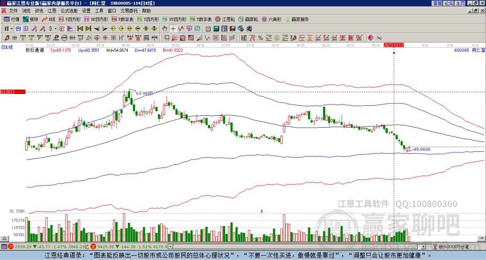
Task: Click the yin-yang icon in drawing toolbar
Action: point(371,38)
